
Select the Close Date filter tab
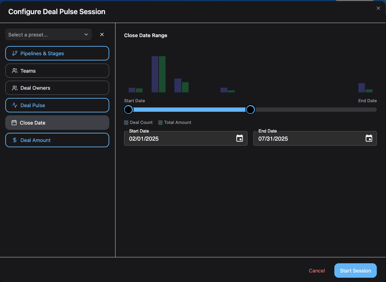point(57,123)
